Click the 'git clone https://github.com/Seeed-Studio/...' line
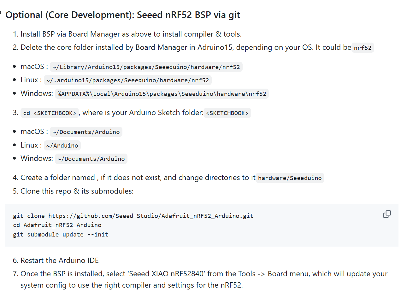The width and height of the screenshot is (407, 298). (x=133, y=216)
